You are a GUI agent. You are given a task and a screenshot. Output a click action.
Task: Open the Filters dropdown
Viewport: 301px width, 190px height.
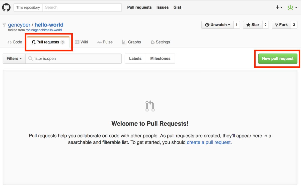(14, 59)
